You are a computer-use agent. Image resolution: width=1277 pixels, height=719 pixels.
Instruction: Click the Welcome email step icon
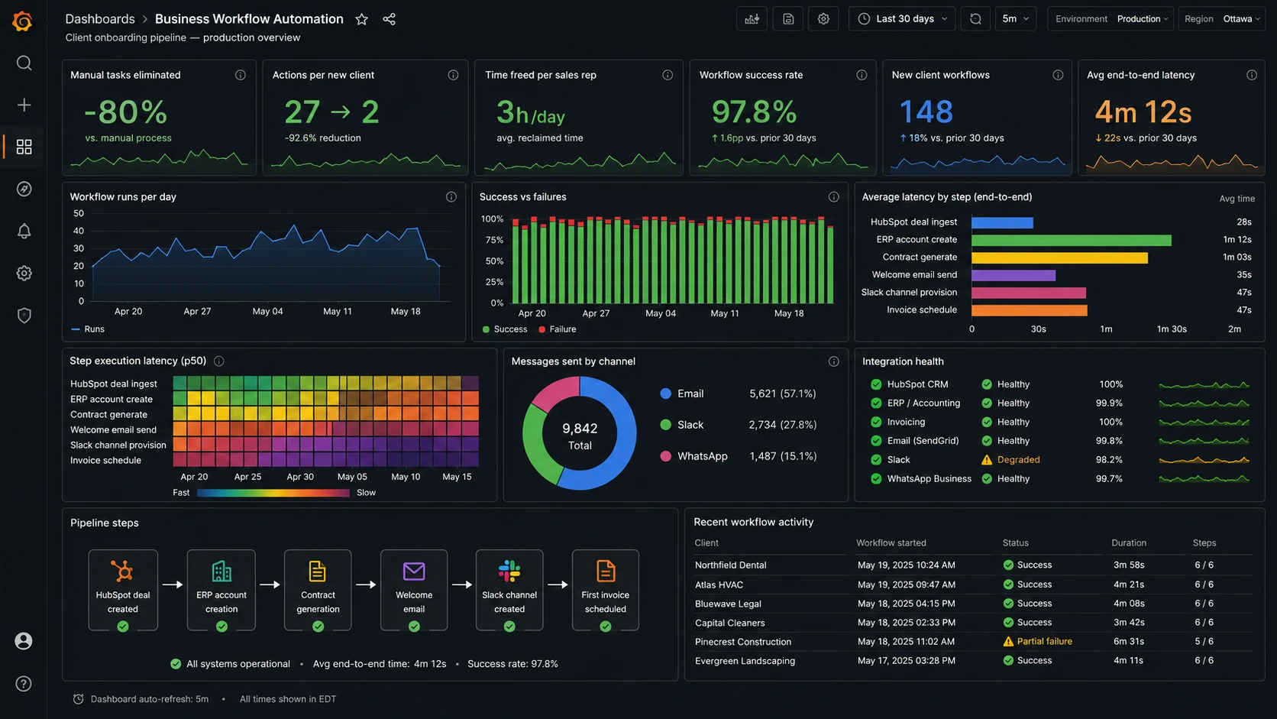pyautogui.click(x=414, y=571)
